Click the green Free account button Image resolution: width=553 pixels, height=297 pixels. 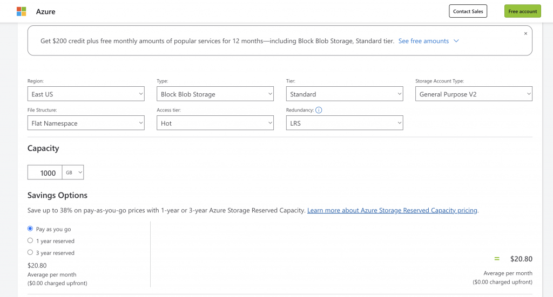pyautogui.click(x=522, y=11)
